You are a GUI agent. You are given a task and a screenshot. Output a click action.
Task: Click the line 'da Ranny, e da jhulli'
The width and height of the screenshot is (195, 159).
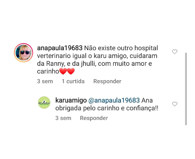tap(67, 64)
